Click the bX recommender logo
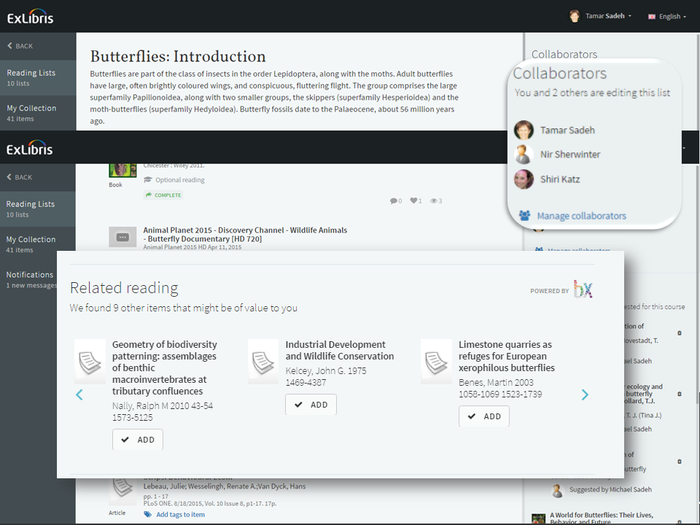700x525 pixels. (x=583, y=289)
